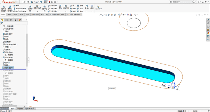Click the Print icon
The image size is (210, 112).
coord(36,2)
